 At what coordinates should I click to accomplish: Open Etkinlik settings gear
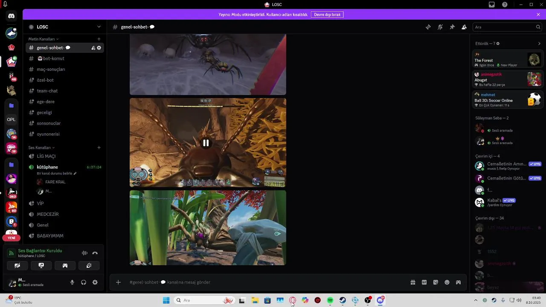click(x=498, y=43)
